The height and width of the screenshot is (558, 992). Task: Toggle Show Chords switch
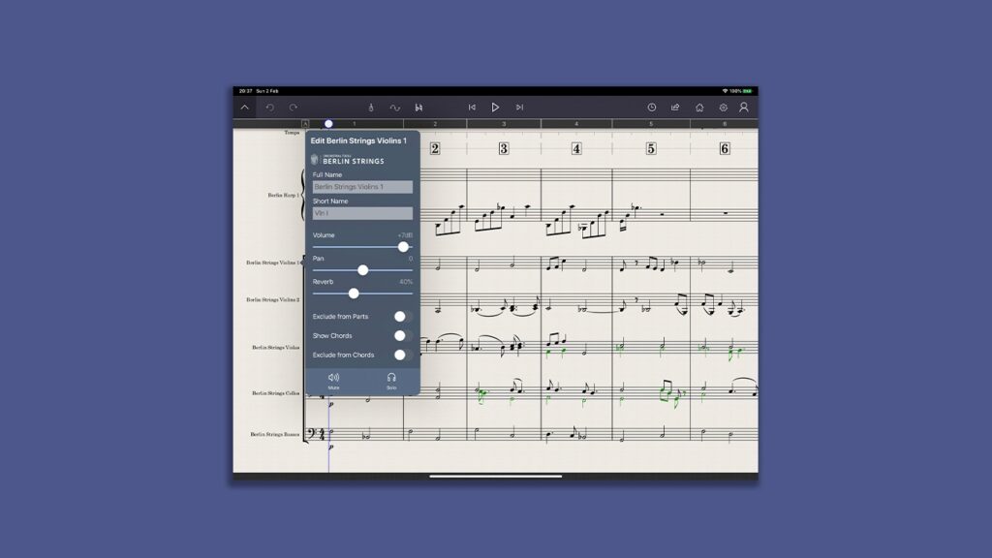(x=403, y=336)
